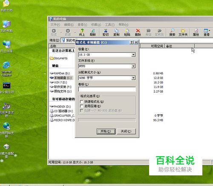Open the capacity (容量) dropdown
Image resolution: width=213 pixels, height=186 pixels.
(x=133, y=55)
